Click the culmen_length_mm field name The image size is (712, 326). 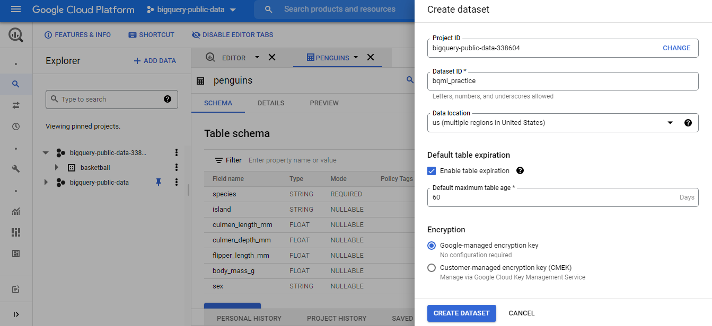coord(242,225)
